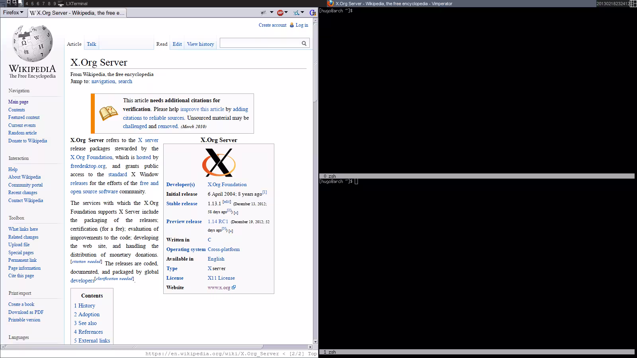Viewport: 637px width, 358px height.
Task: Click the rightmost GM toolbar icon
Action: [x=313, y=13]
